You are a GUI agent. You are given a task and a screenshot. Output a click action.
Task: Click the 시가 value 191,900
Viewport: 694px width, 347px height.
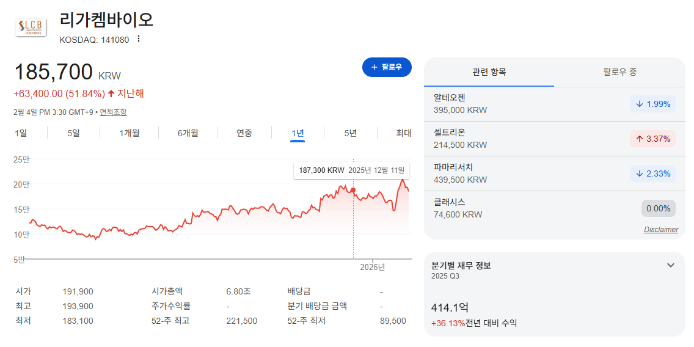[78, 291]
